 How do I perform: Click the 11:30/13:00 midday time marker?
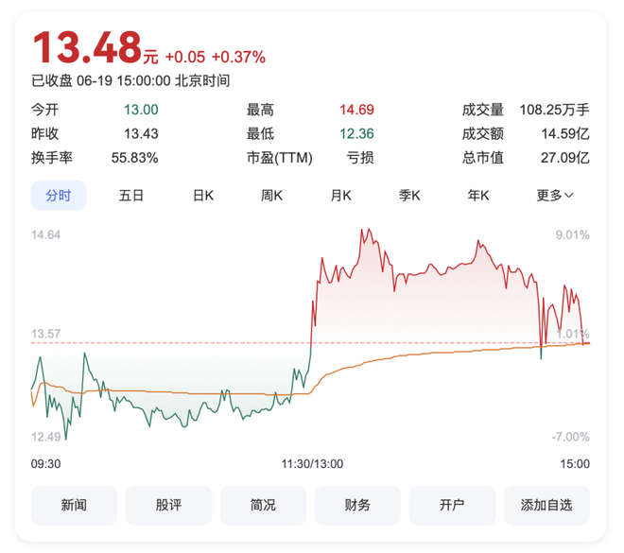pos(312,464)
